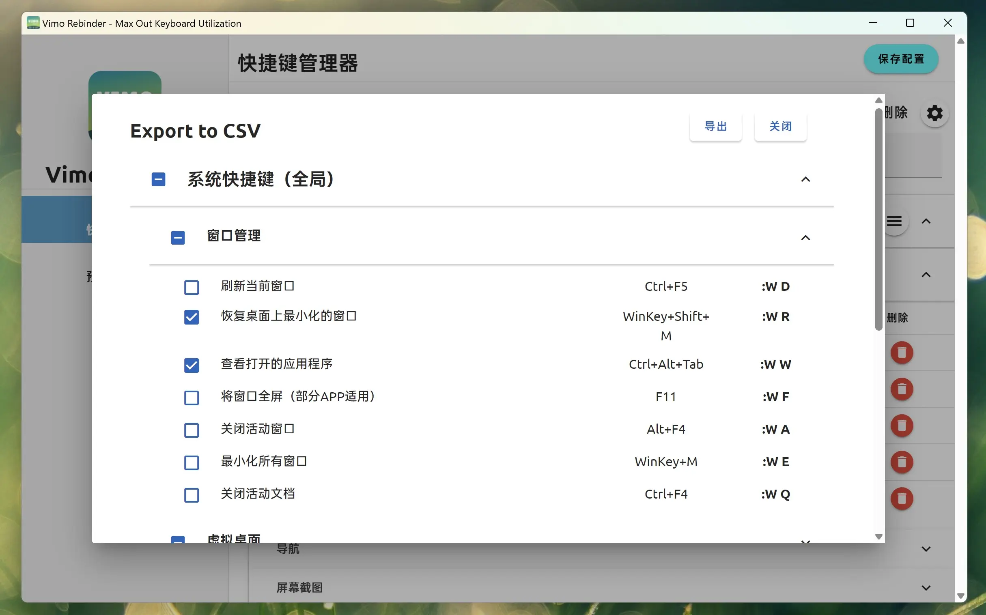Screen dimensions: 986x615
Task: Click the third red trash icon from top
Action: click(x=902, y=426)
